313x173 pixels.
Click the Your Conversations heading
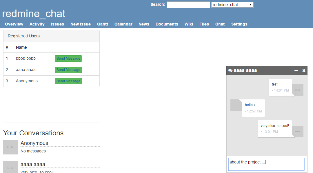coord(33,133)
